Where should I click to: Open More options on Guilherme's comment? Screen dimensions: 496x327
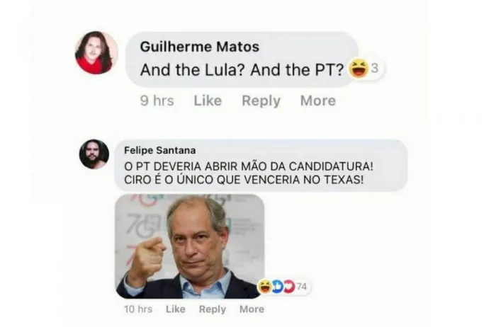point(318,101)
